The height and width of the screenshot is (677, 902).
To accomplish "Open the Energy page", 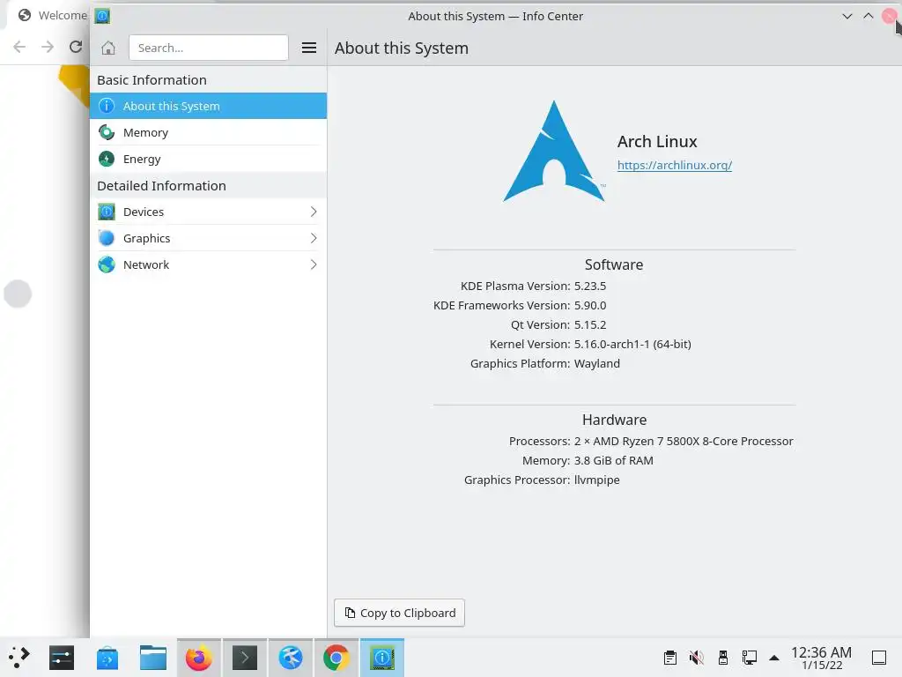I will (208, 159).
